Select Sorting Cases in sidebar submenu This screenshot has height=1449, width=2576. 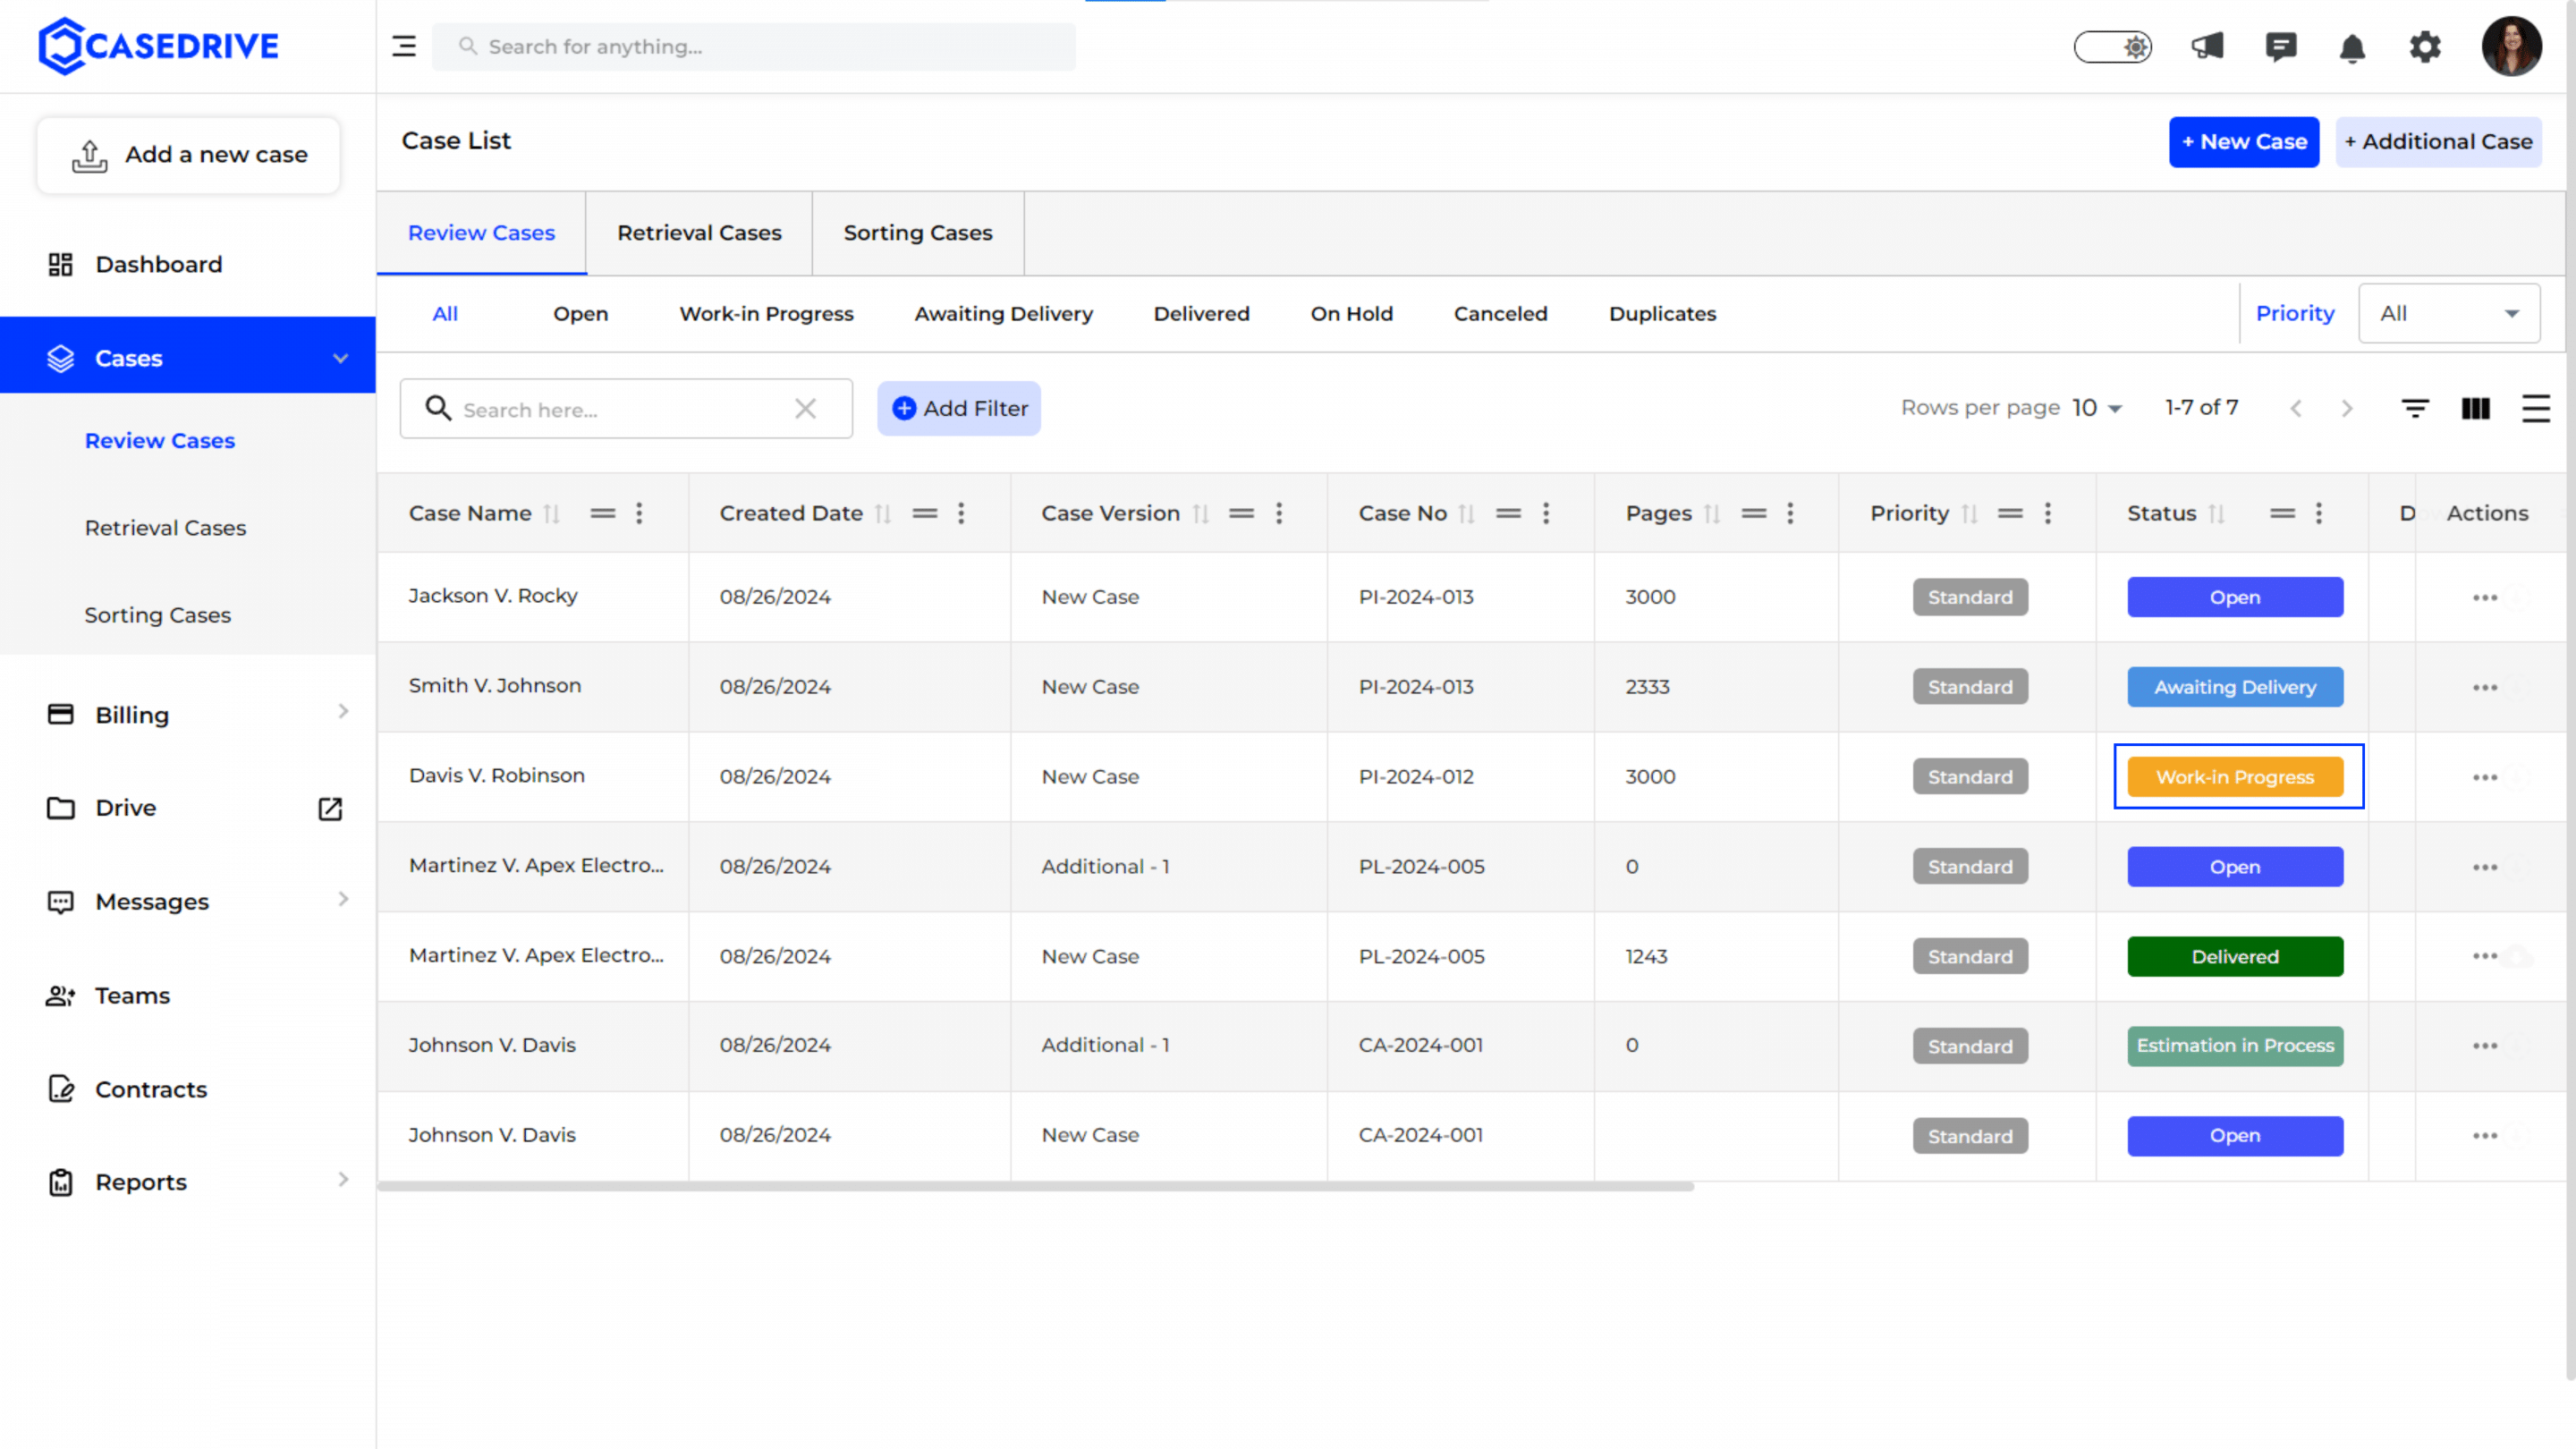coord(157,615)
